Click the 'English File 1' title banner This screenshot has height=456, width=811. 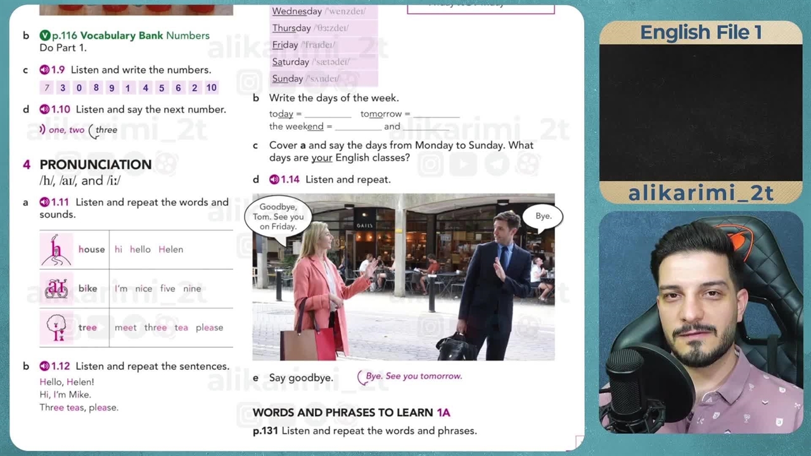coord(701,32)
